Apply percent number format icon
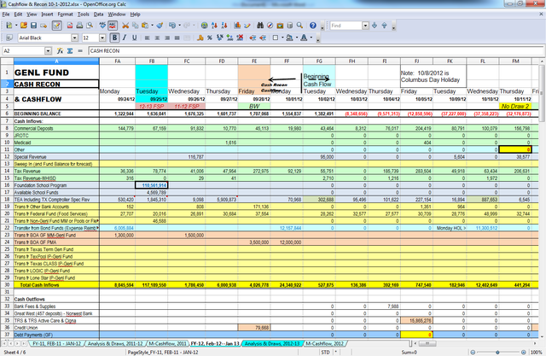Viewport: 546px width, 356px height. (210, 38)
